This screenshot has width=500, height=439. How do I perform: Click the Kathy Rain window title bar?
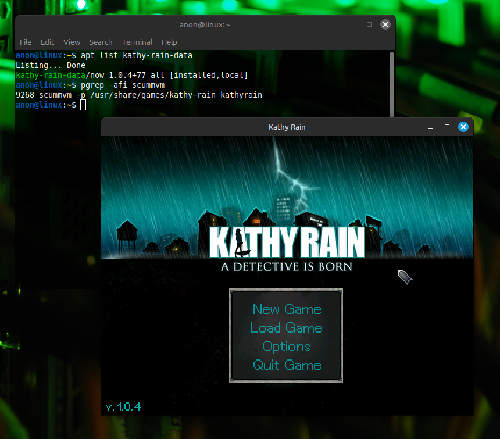pyautogui.click(x=287, y=127)
